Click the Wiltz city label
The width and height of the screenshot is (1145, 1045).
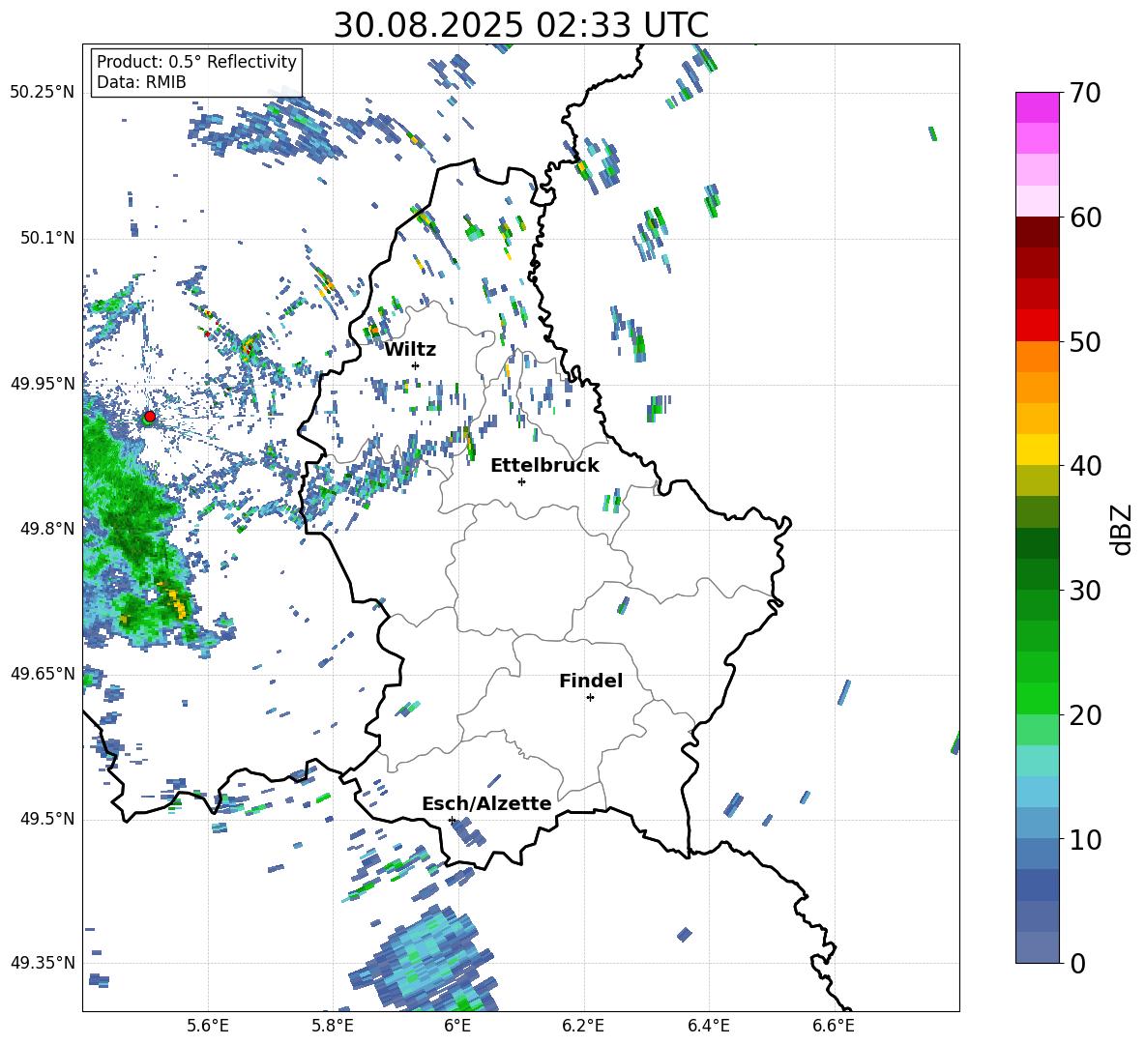pyautogui.click(x=410, y=349)
